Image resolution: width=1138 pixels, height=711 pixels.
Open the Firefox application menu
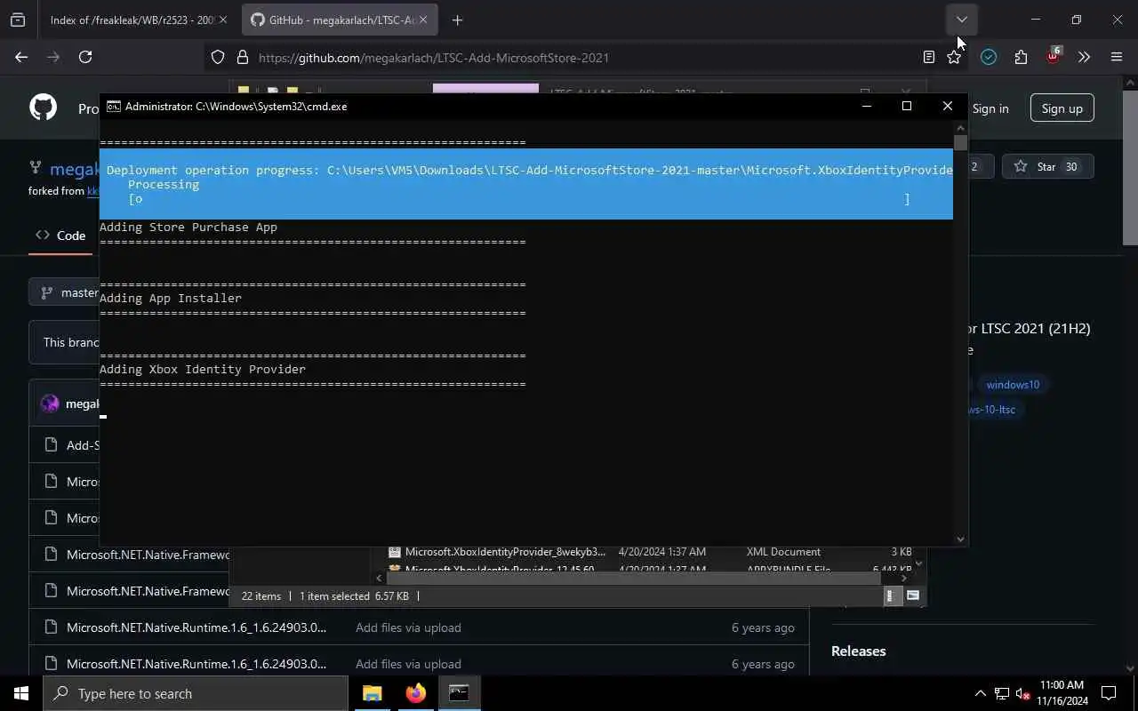point(1117,57)
